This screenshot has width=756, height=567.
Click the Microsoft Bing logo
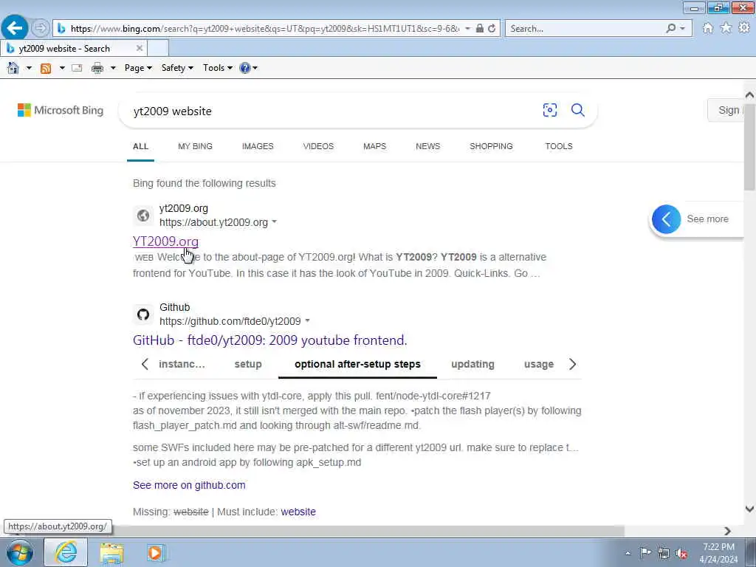point(61,111)
